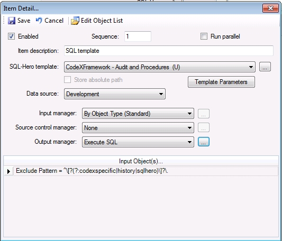Open Edit Object List folder icon
Screen dimensions: 282x241
75,21
